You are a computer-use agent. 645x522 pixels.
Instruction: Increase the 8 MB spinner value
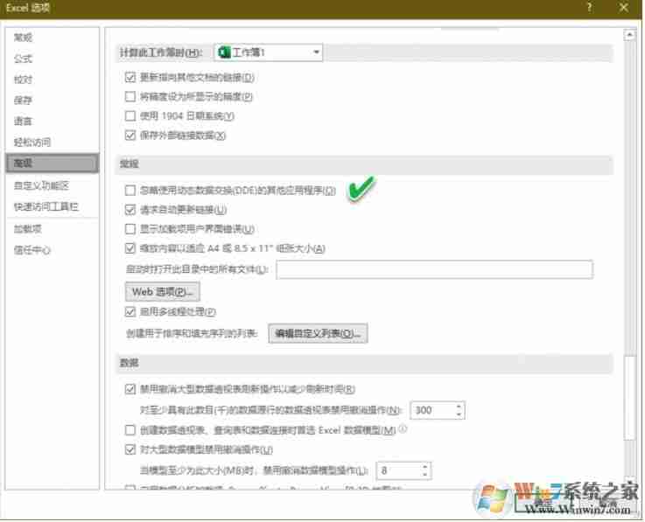425,467
